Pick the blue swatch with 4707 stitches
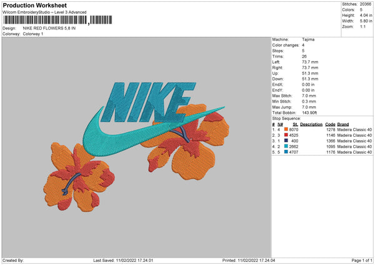Viewport: 375px width, 265px height. [286, 152]
